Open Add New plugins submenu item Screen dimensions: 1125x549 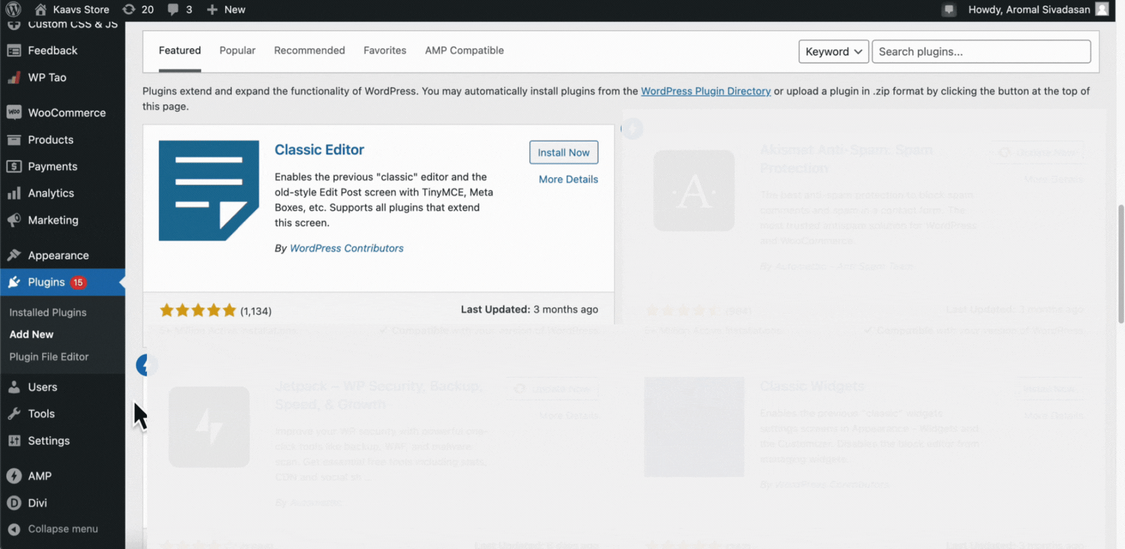(x=31, y=335)
